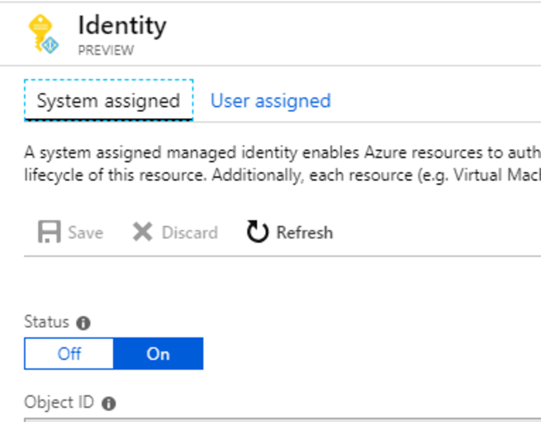Screen dimensions: 541x422
Task: Click the Status label text
Action: [x=47, y=322]
